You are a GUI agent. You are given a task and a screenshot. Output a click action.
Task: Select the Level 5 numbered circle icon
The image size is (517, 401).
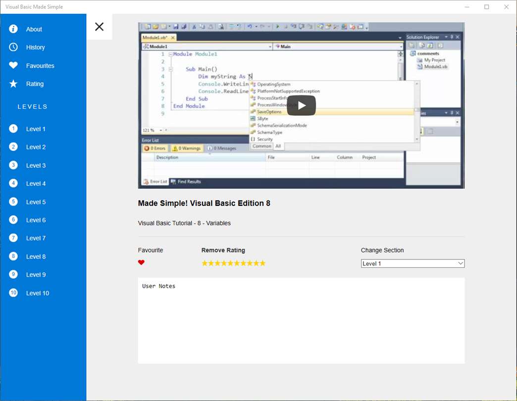click(13, 201)
